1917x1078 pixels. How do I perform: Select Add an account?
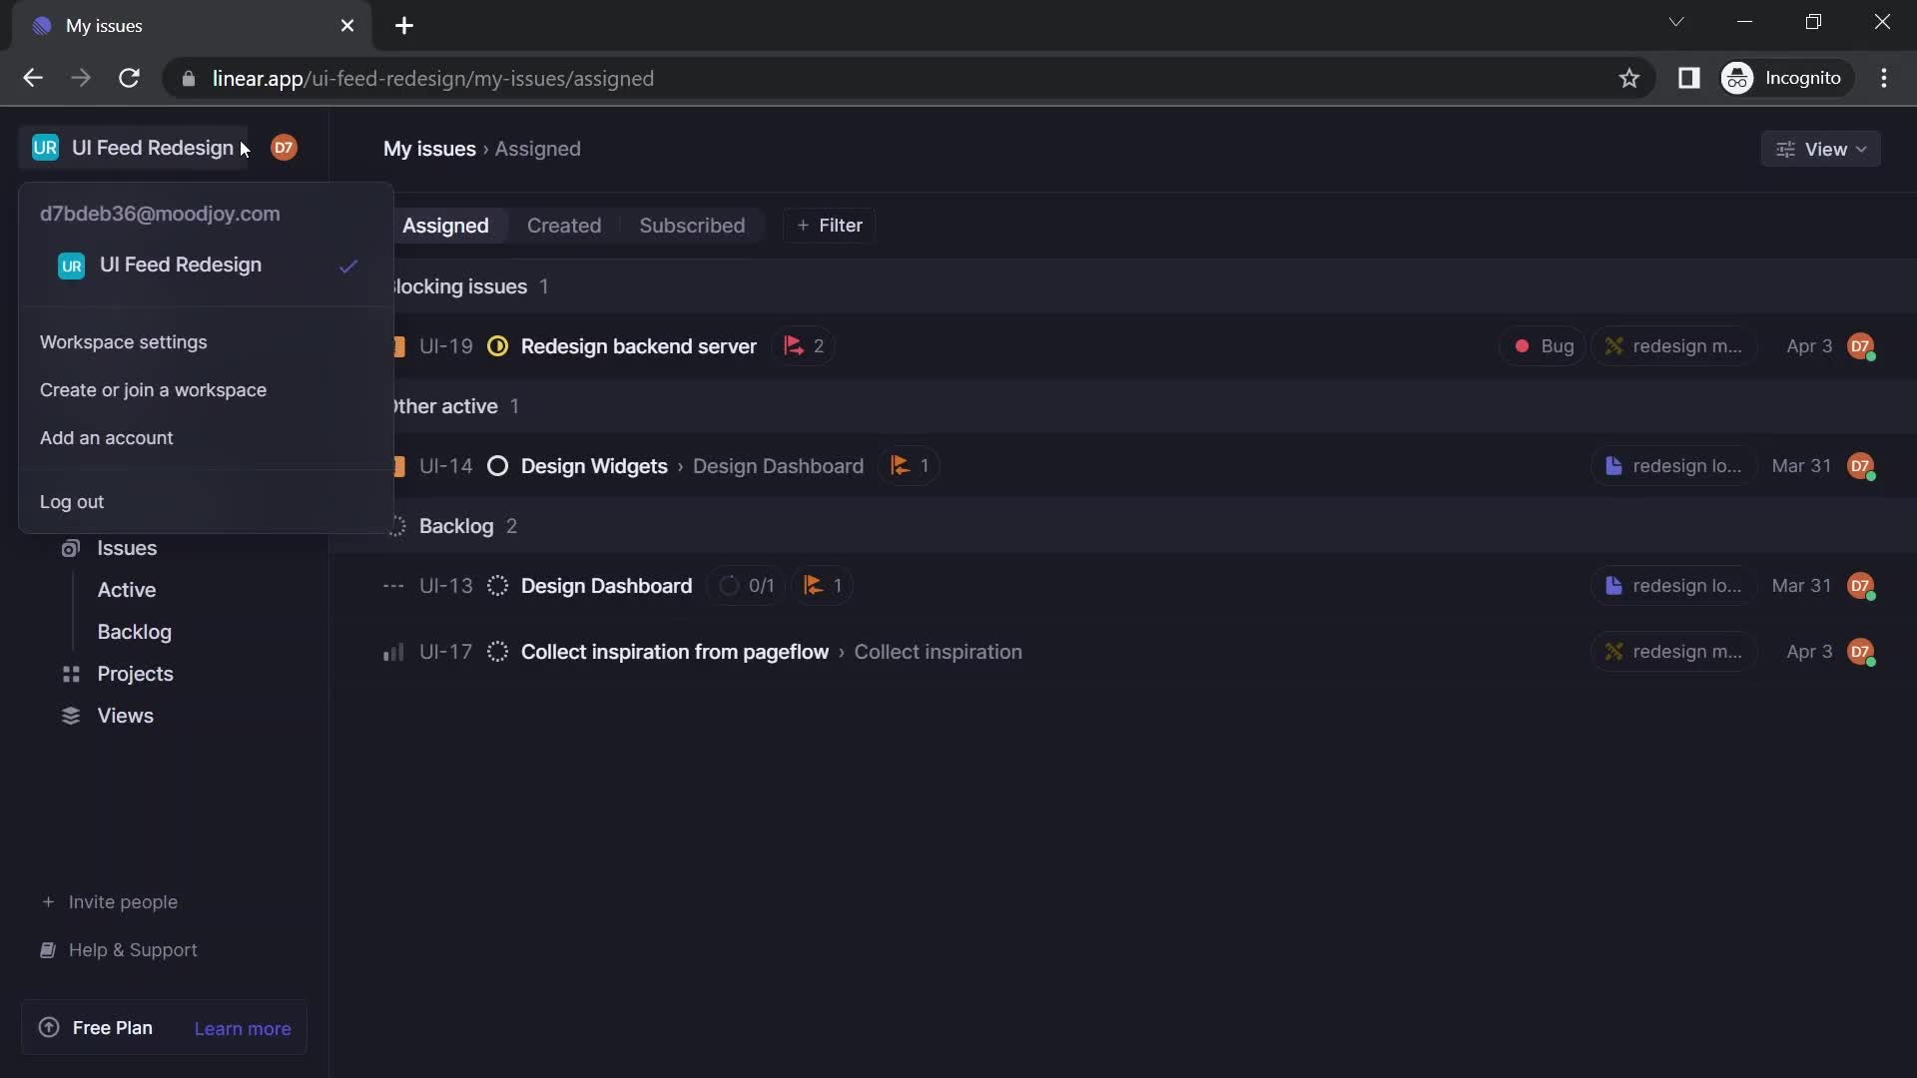(x=206, y=438)
